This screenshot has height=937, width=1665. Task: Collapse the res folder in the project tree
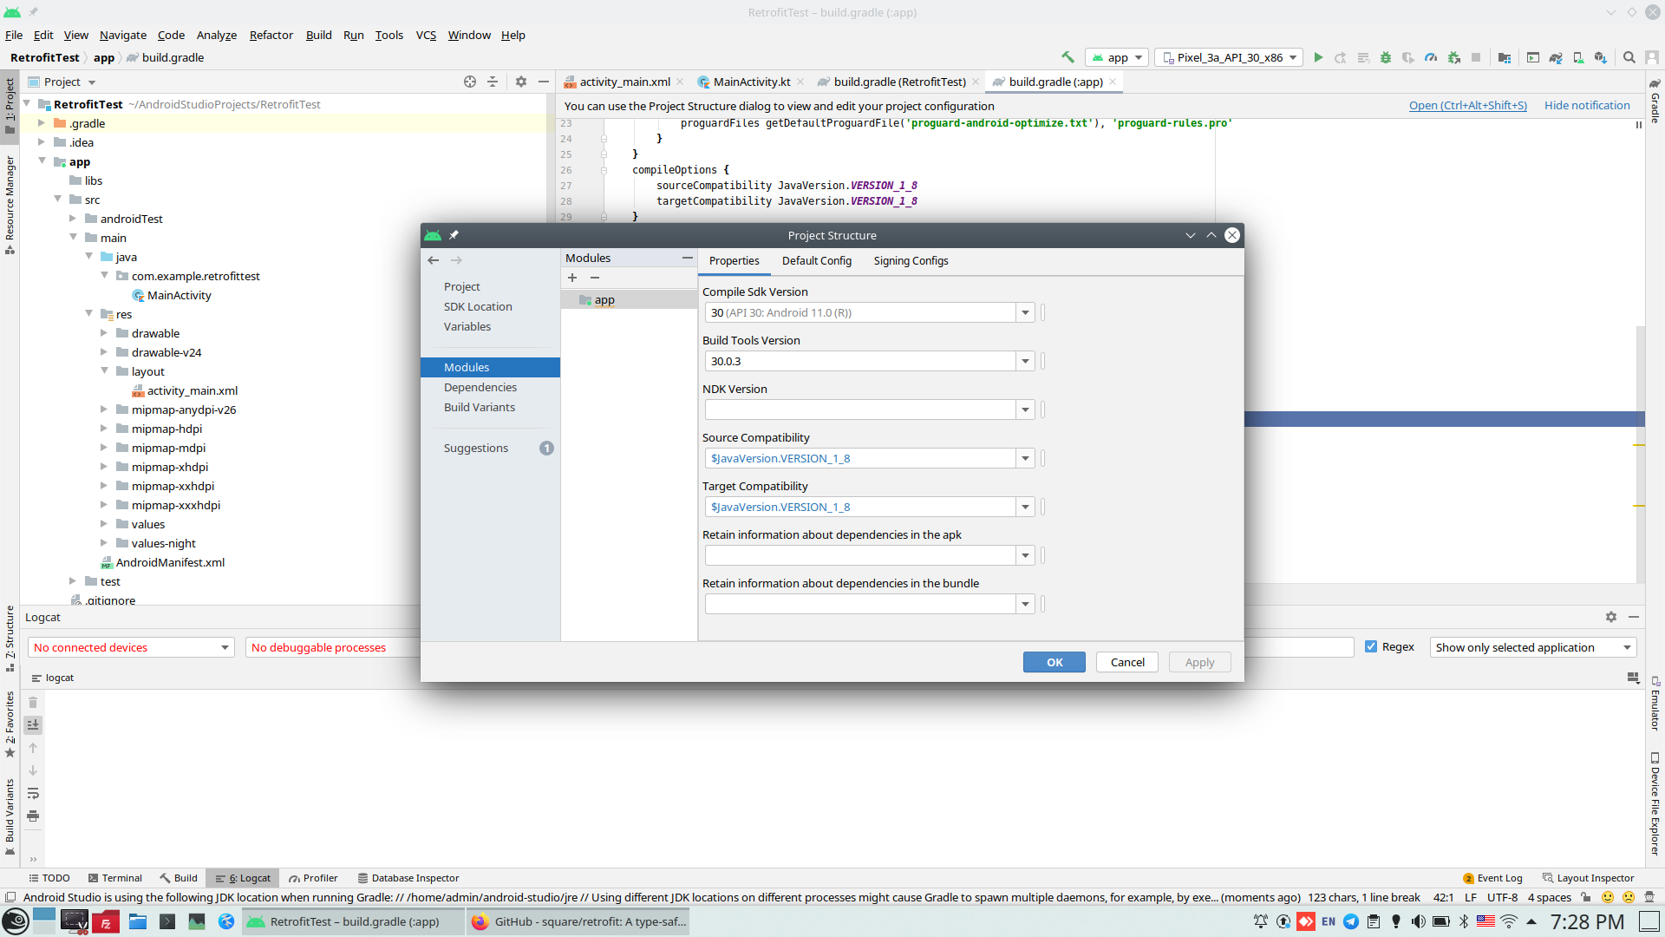coord(89,314)
